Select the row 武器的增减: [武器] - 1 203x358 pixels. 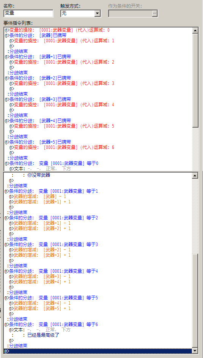[98, 197]
